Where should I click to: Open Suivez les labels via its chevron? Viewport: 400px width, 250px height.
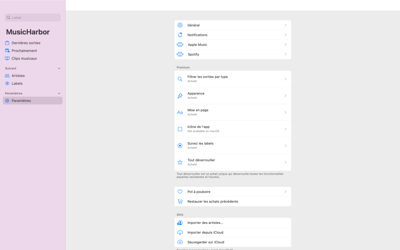(286, 146)
